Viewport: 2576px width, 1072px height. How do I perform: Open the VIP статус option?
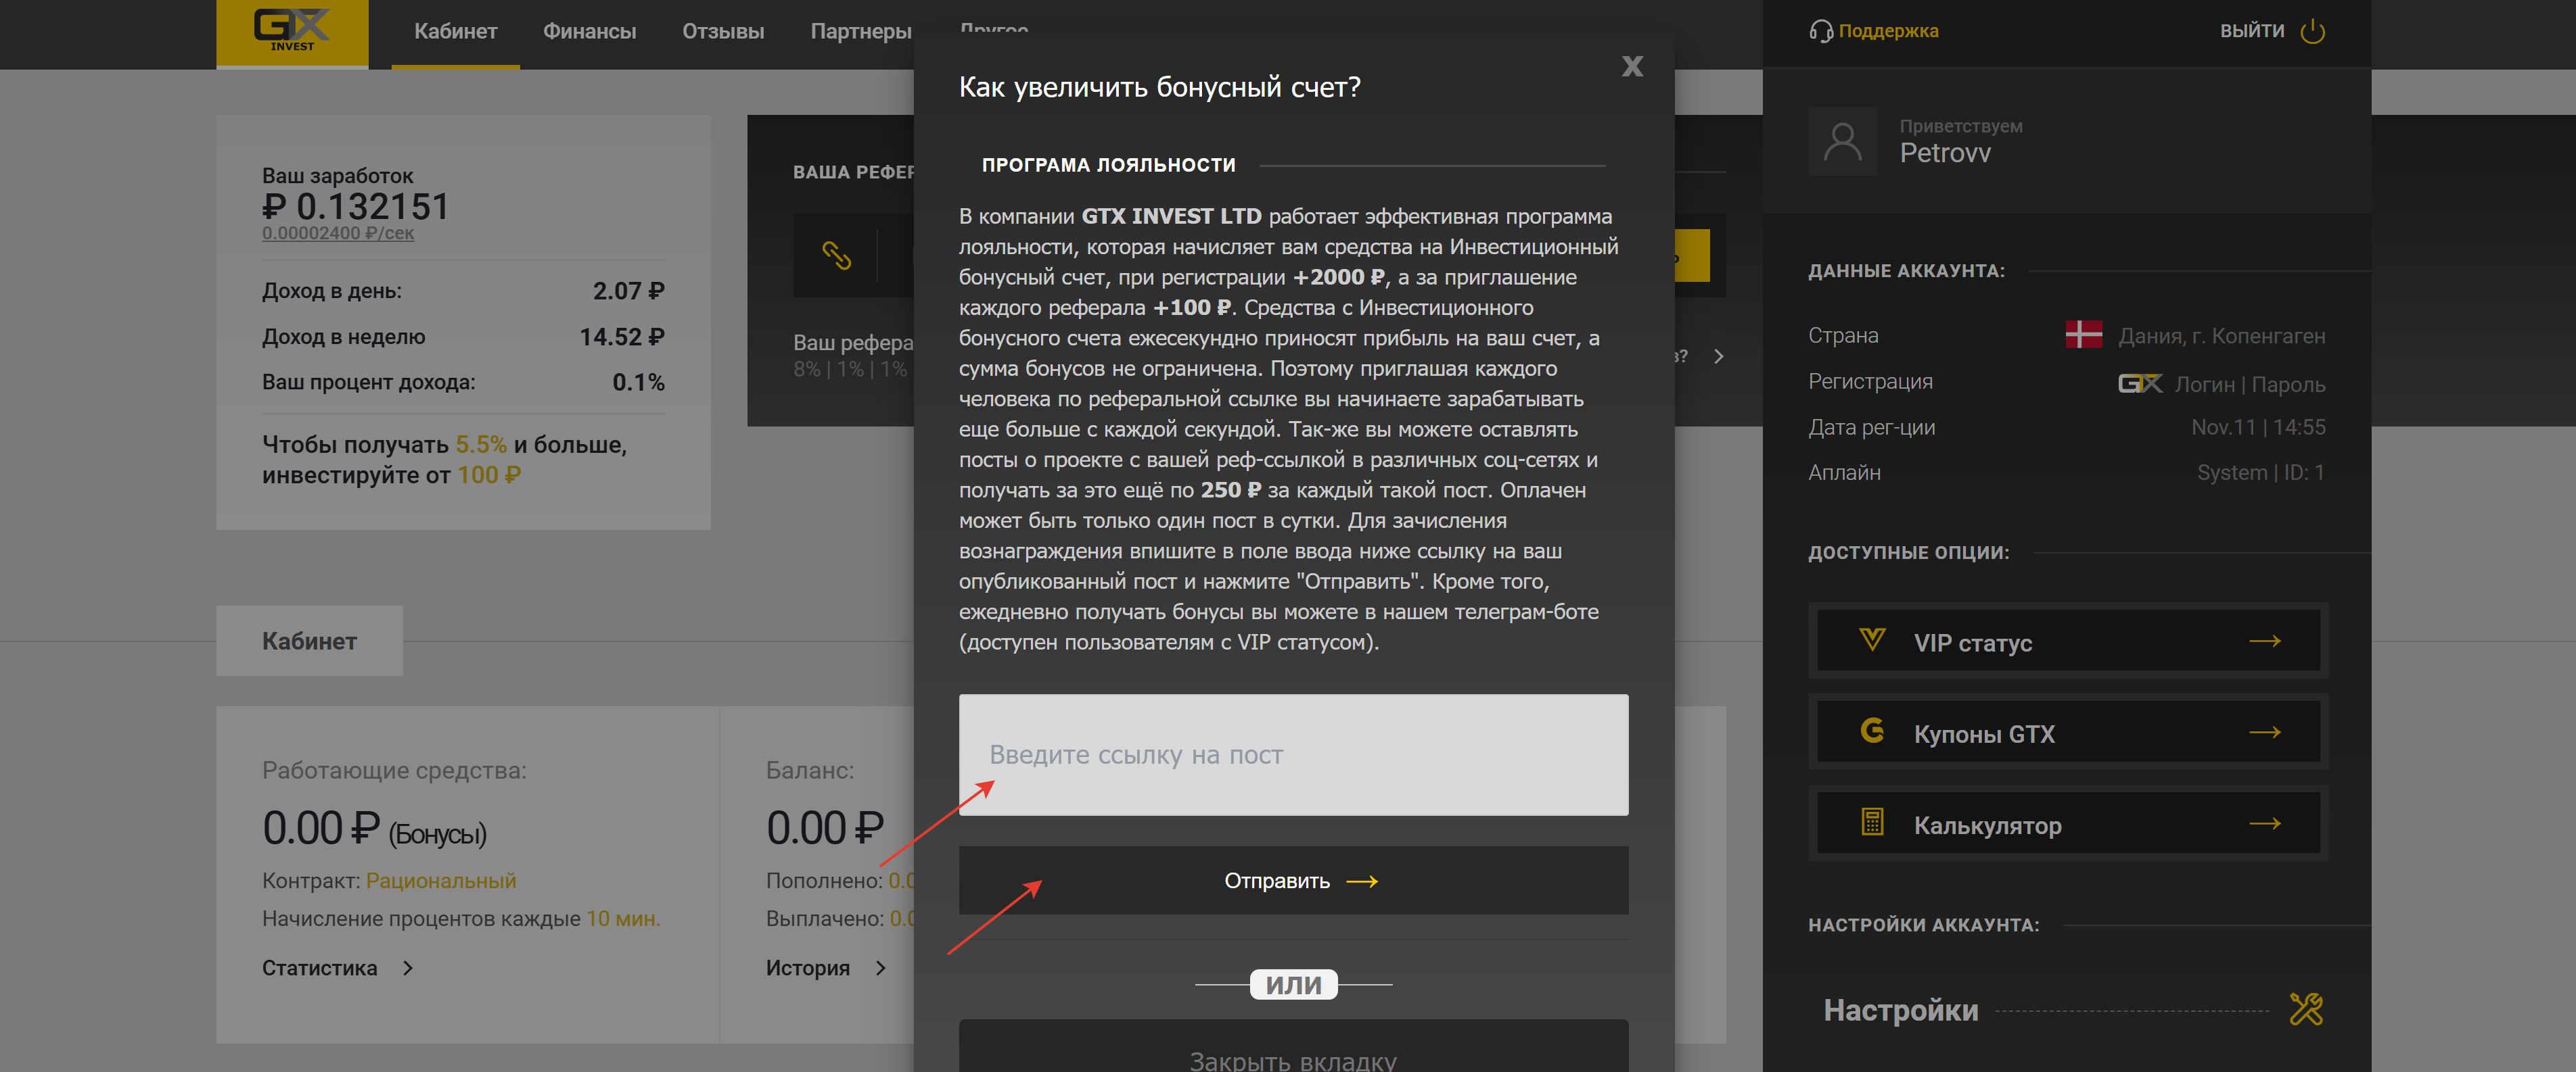[x=2068, y=640]
